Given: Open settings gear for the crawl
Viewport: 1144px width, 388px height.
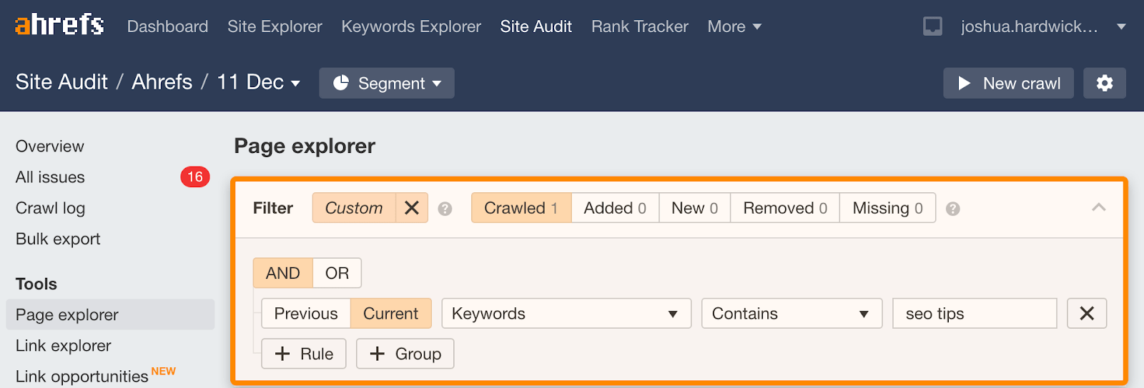Looking at the screenshot, I should coord(1104,83).
